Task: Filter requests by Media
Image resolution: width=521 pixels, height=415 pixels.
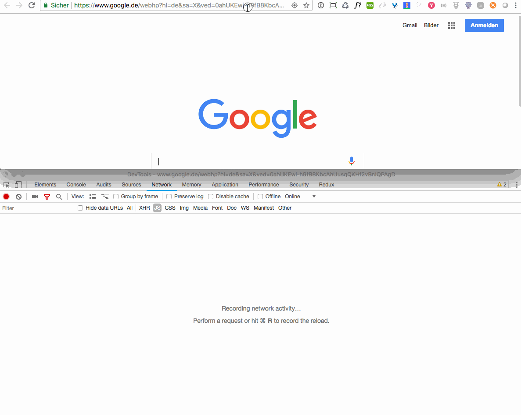Action: tap(200, 208)
